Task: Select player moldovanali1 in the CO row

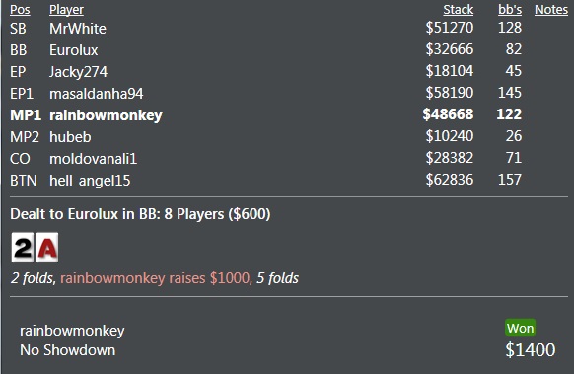Action: coord(94,159)
